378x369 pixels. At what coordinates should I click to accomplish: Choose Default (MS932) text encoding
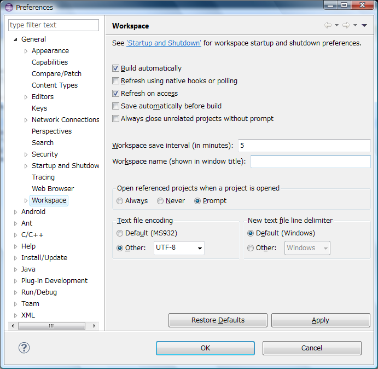pyautogui.click(x=120, y=233)
